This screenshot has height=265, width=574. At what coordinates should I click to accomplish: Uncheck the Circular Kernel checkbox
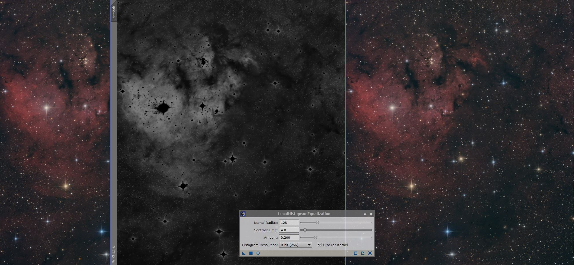319,245
